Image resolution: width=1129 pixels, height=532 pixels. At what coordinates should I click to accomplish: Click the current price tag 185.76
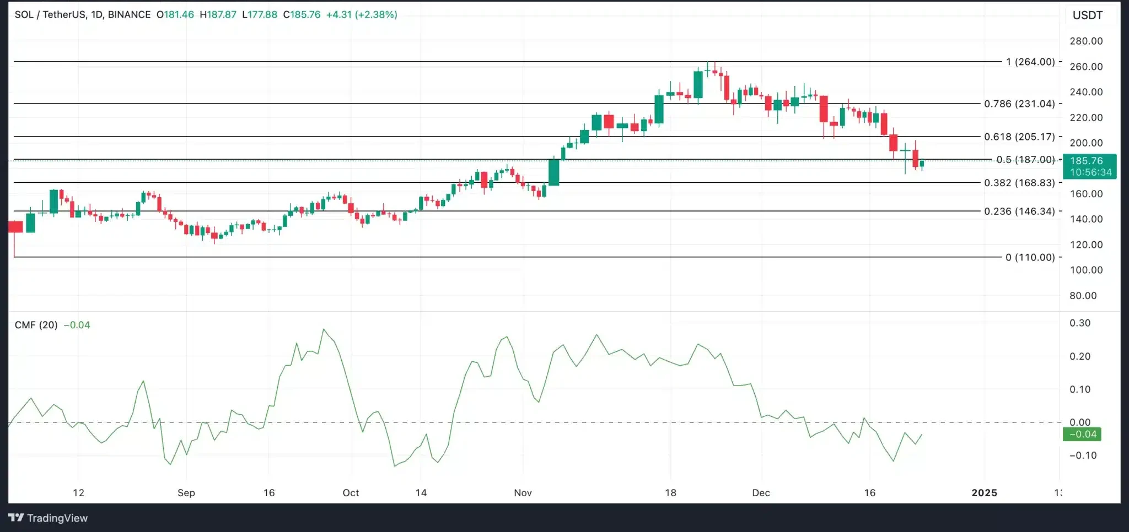click(1089, 166)
